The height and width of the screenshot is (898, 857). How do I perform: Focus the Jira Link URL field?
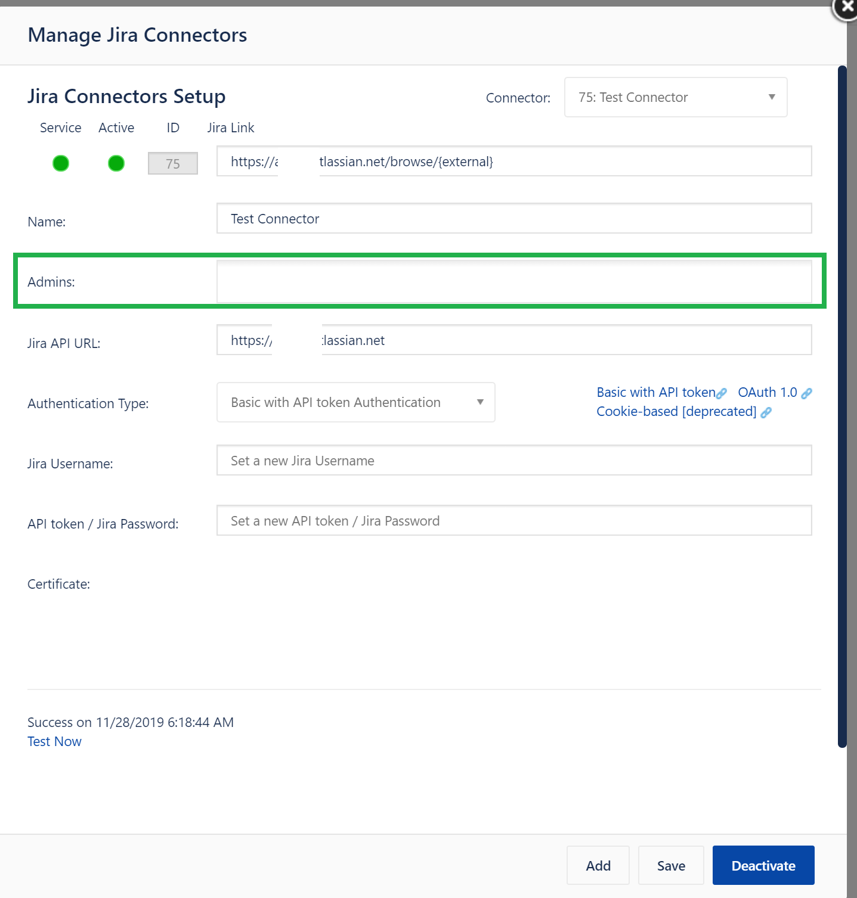coord(514,161)
